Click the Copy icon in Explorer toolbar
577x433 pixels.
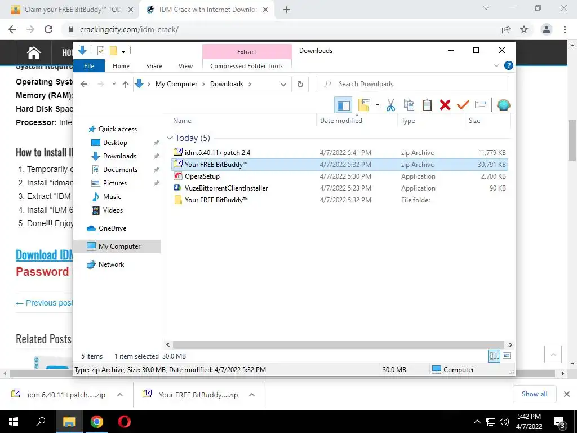[x=409, y=105]
